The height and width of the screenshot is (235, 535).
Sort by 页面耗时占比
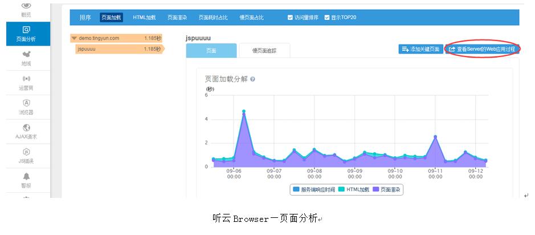[213, 18]
